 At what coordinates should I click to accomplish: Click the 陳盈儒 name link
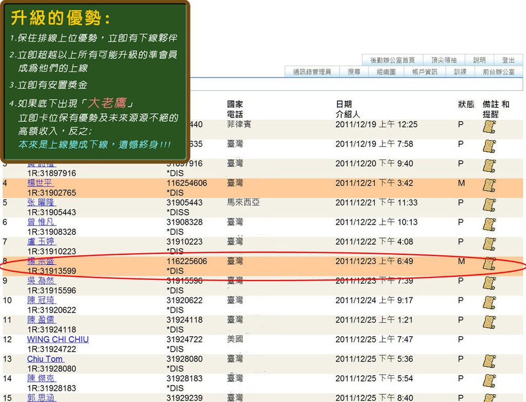click(42, 319)
